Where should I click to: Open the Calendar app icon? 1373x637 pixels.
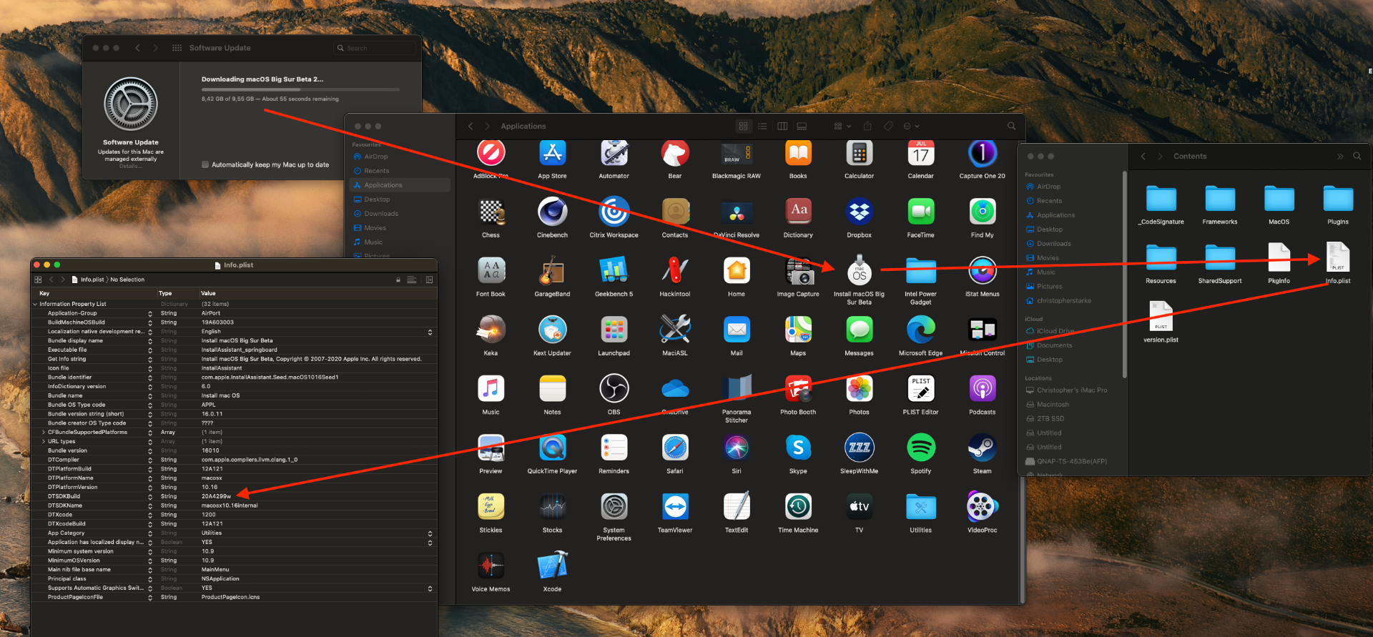(921, 153)
